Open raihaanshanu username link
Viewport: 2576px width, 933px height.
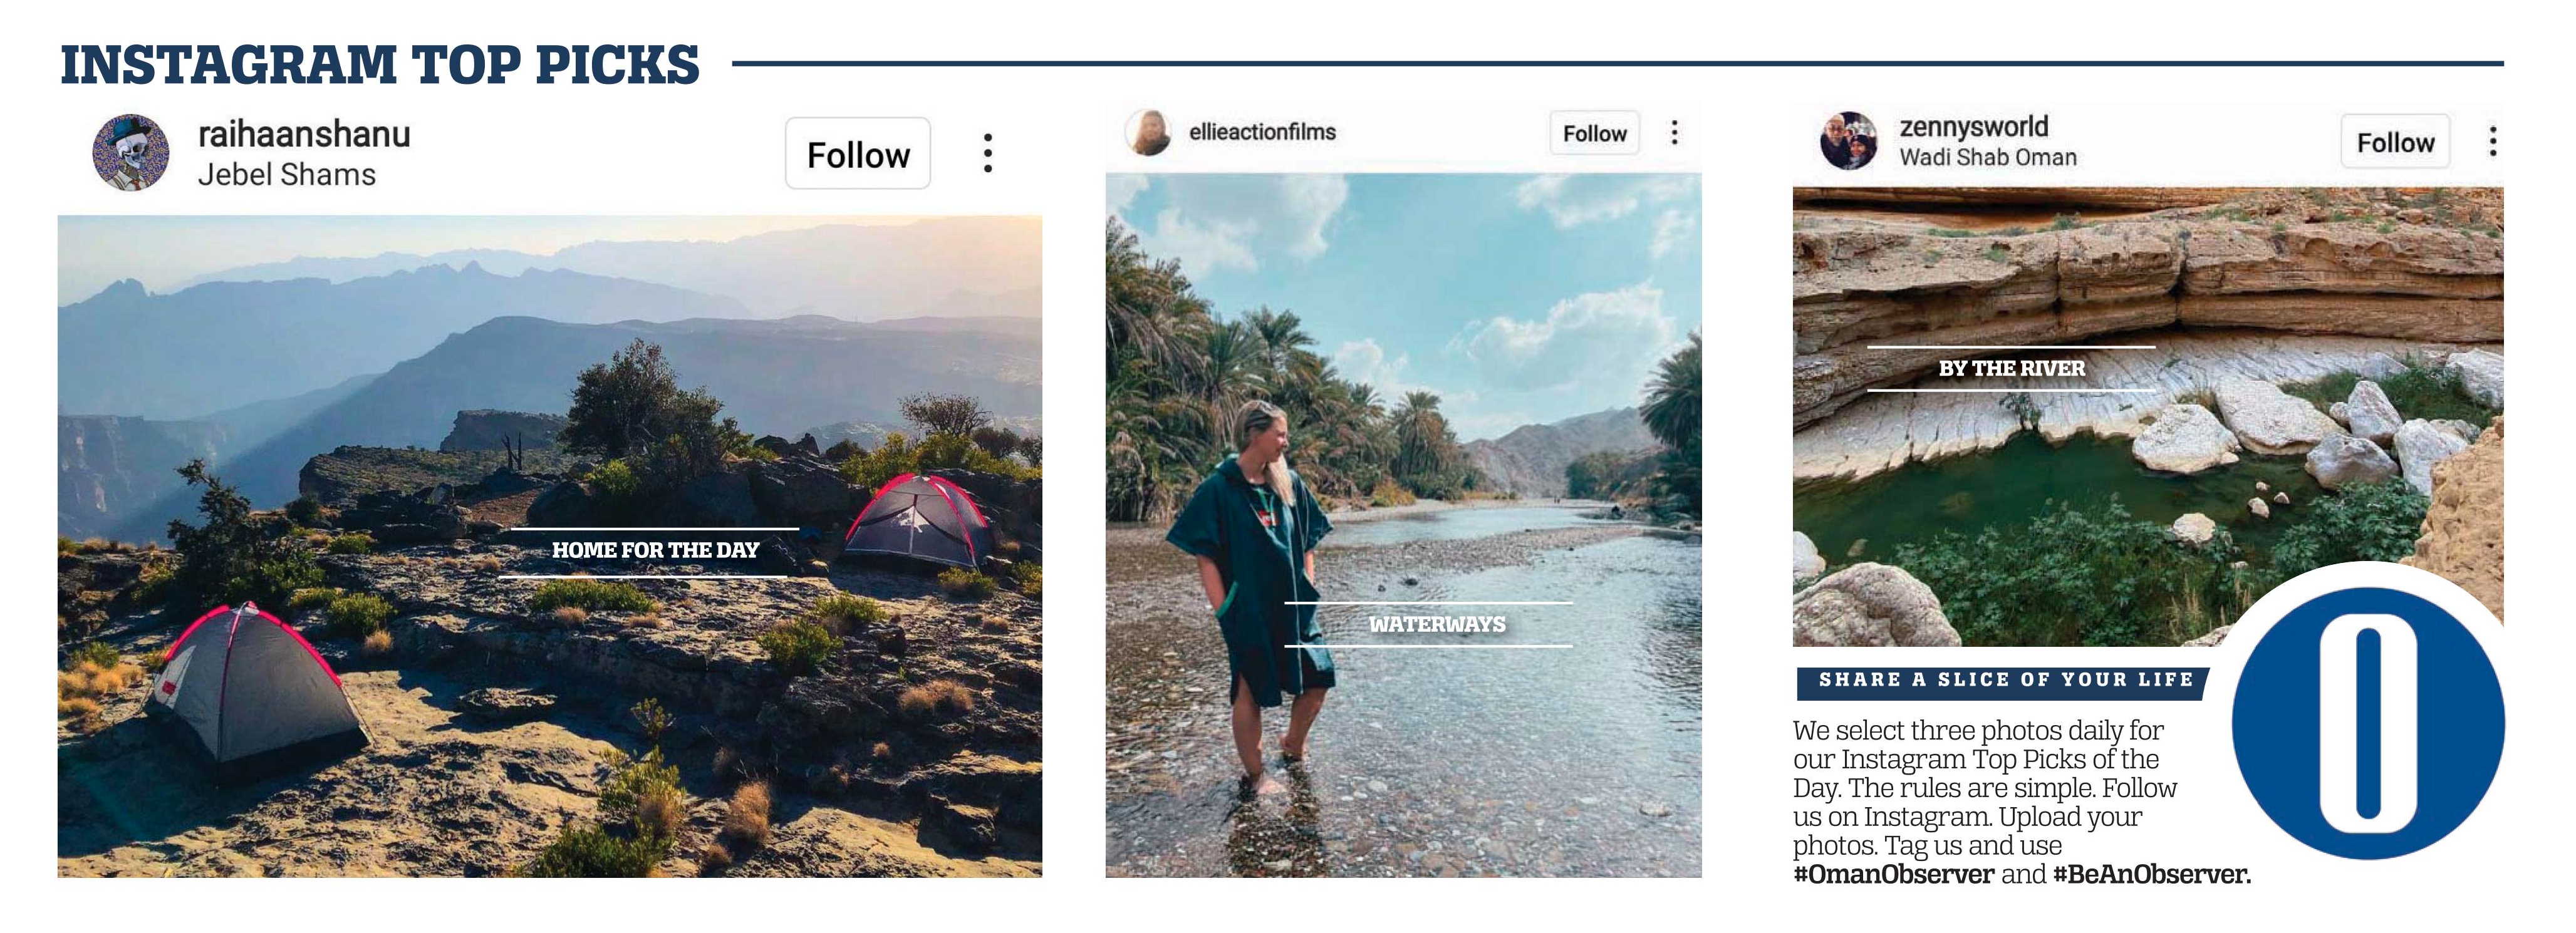coord(304,134)
